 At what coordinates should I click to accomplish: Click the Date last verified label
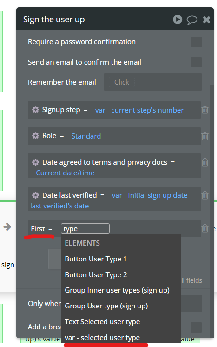tap(69, 195)
